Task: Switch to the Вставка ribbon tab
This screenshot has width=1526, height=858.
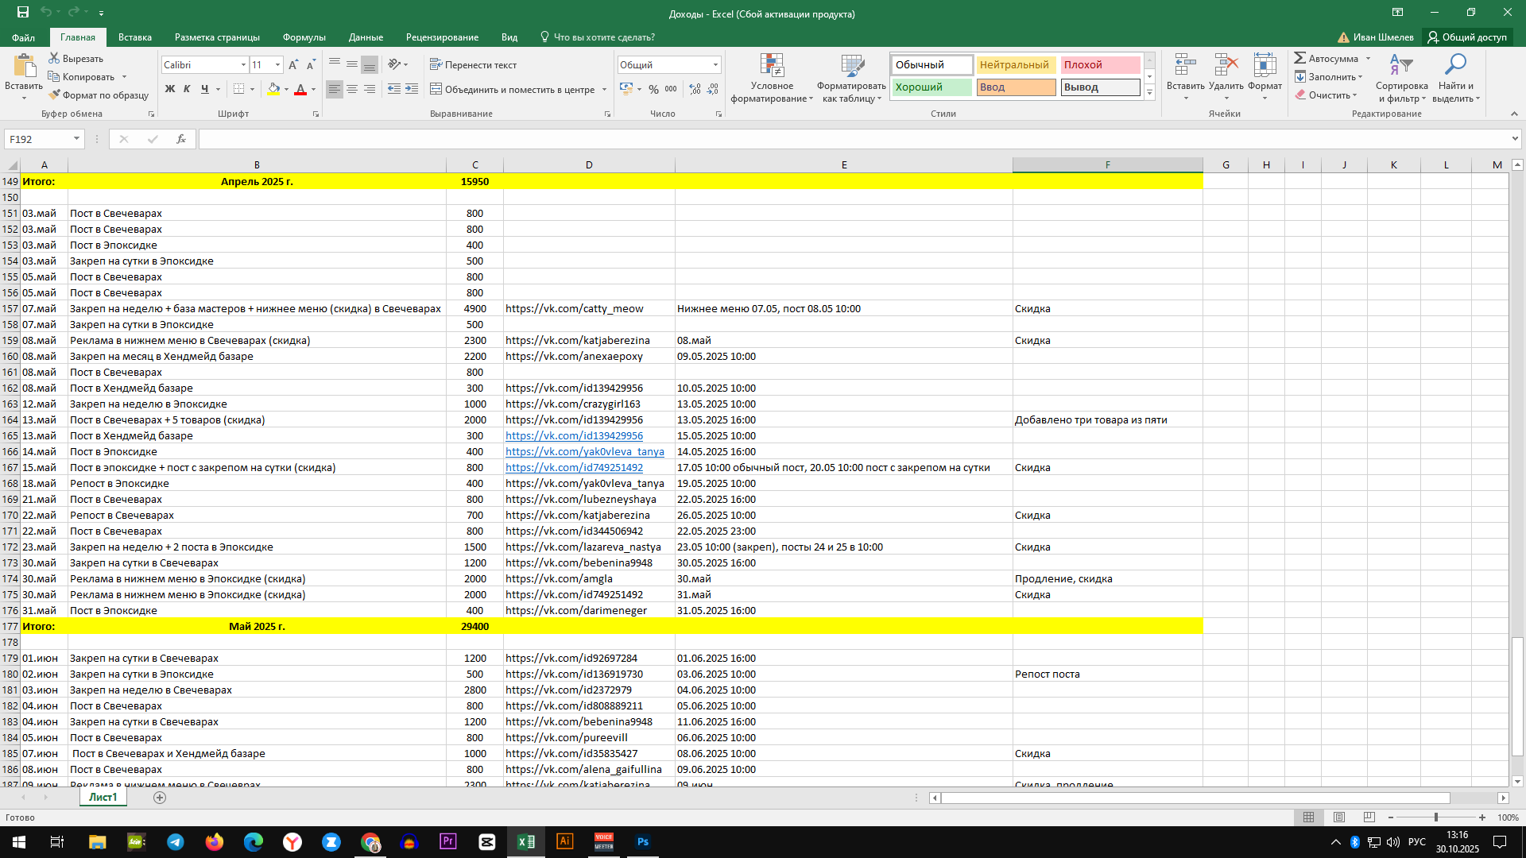Action: 134,37
